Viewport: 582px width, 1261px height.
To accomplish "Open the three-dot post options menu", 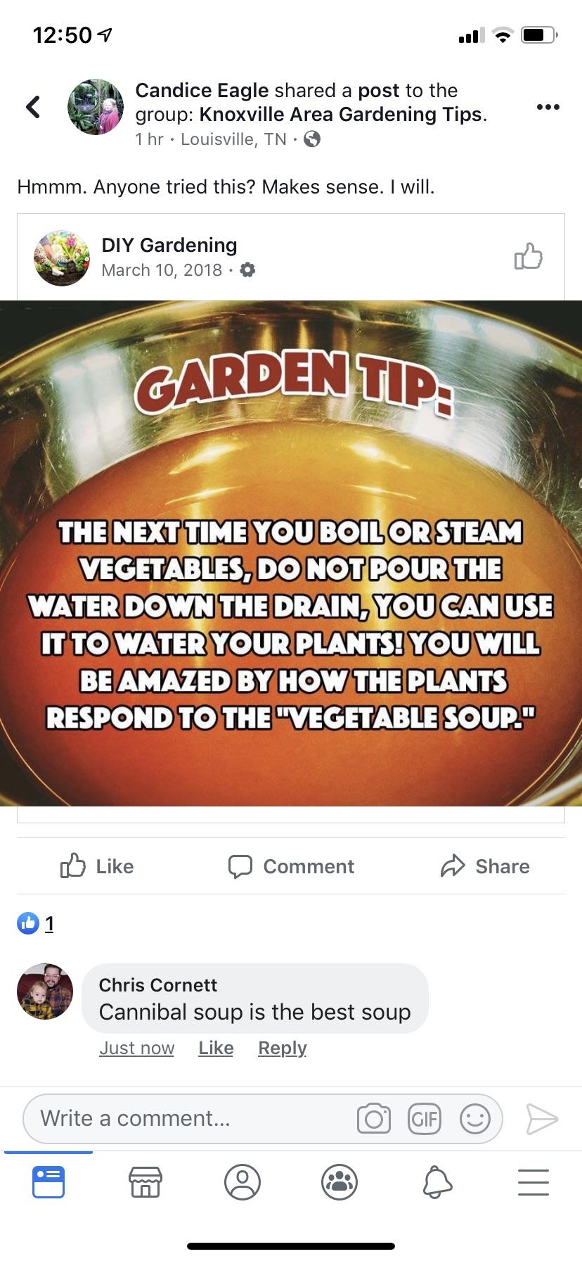I will coord(548,107).
